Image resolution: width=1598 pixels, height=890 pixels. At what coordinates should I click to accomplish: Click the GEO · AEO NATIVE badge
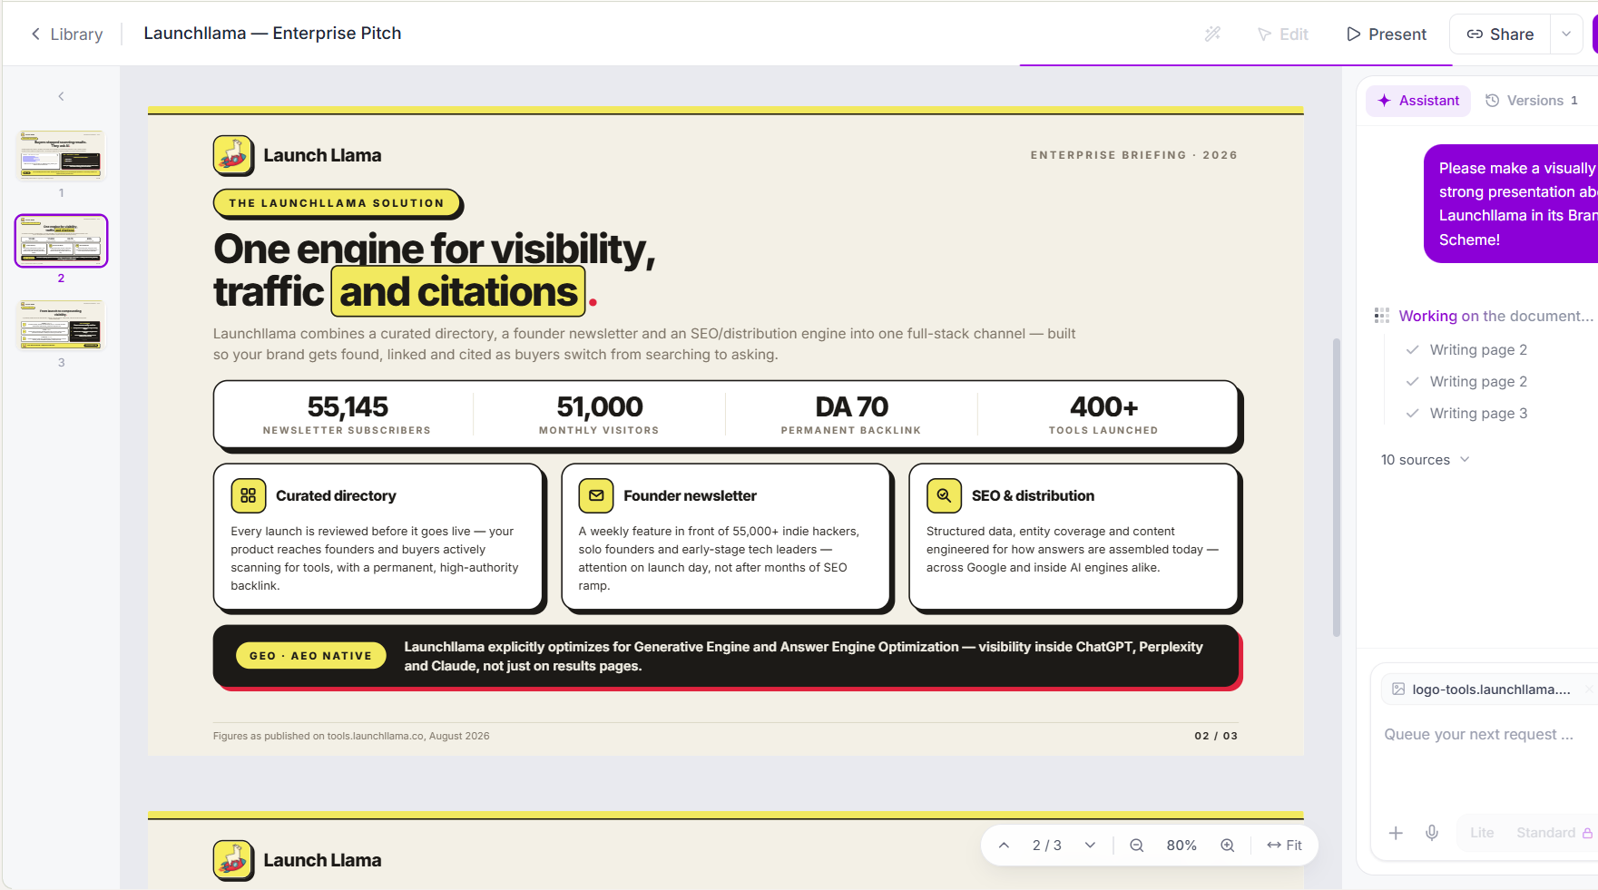pyautogui.click(x=311, y=656)
